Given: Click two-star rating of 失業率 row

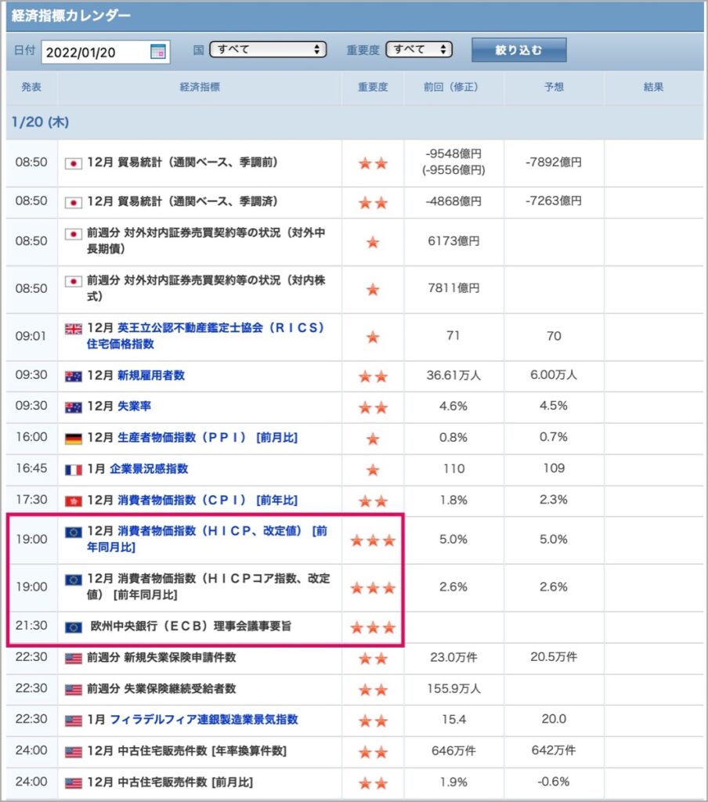Looking at the screenshot, I should click(x=373, y=407).
